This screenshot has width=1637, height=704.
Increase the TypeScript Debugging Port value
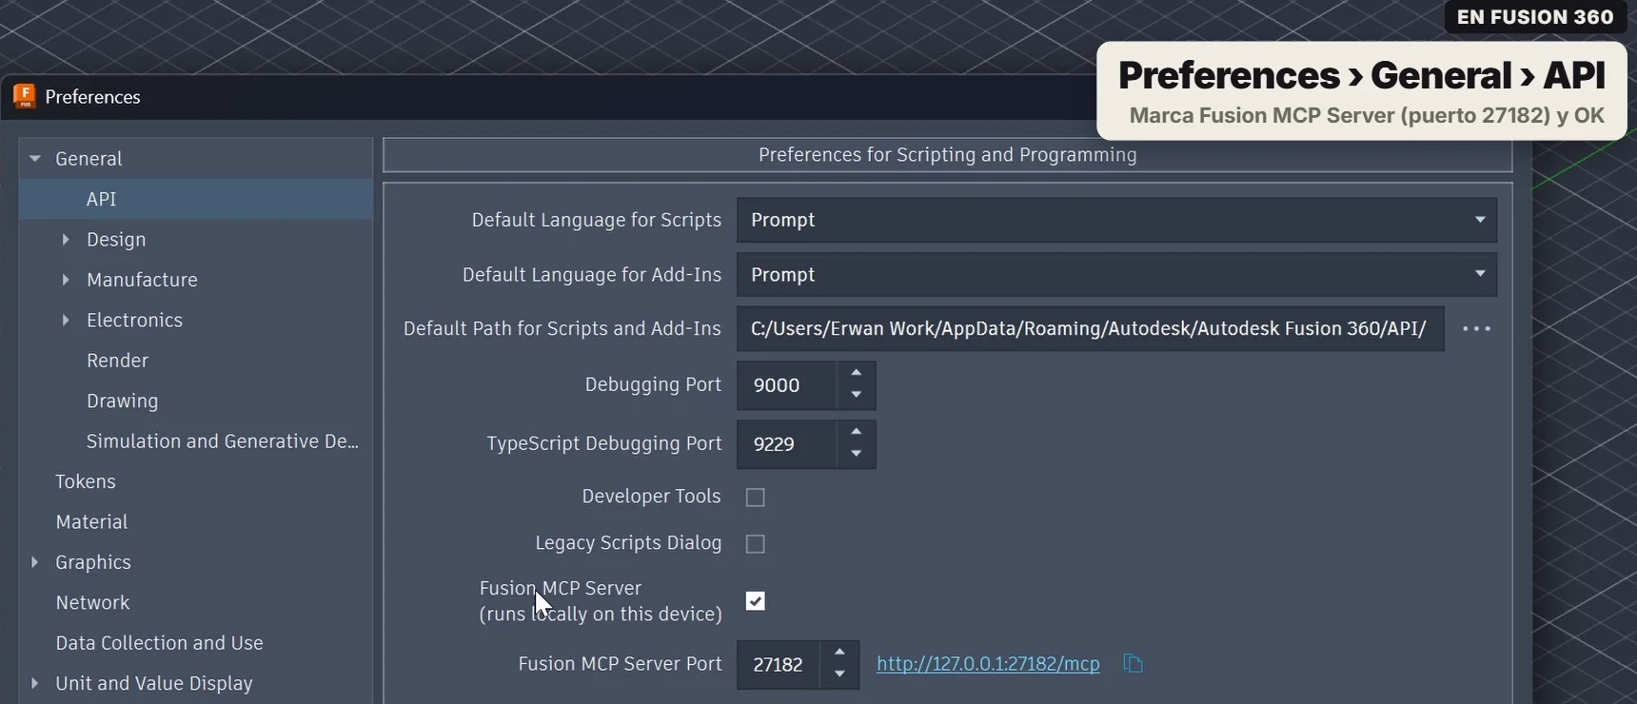pos(857,432)
